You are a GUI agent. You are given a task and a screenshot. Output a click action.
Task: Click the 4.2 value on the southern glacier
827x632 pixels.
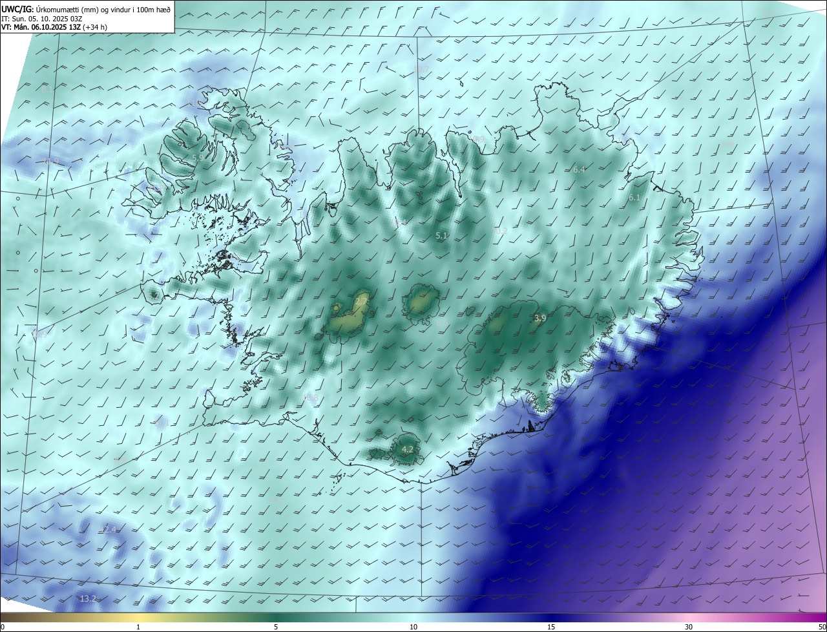click(x=408, y=449)
